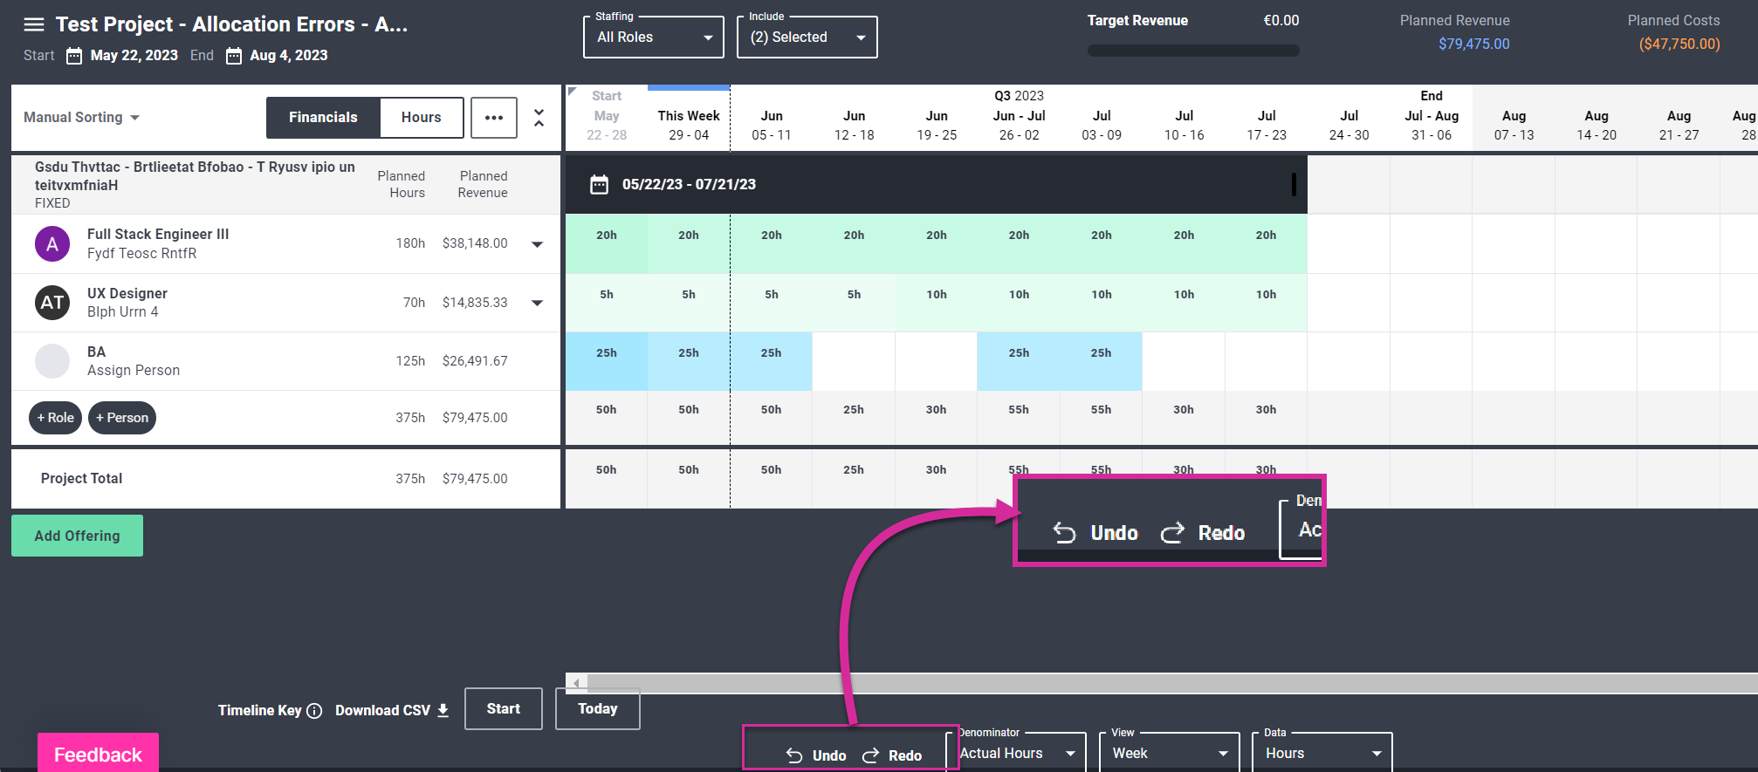Open the hamburger navigation menu

coord(34,24)
